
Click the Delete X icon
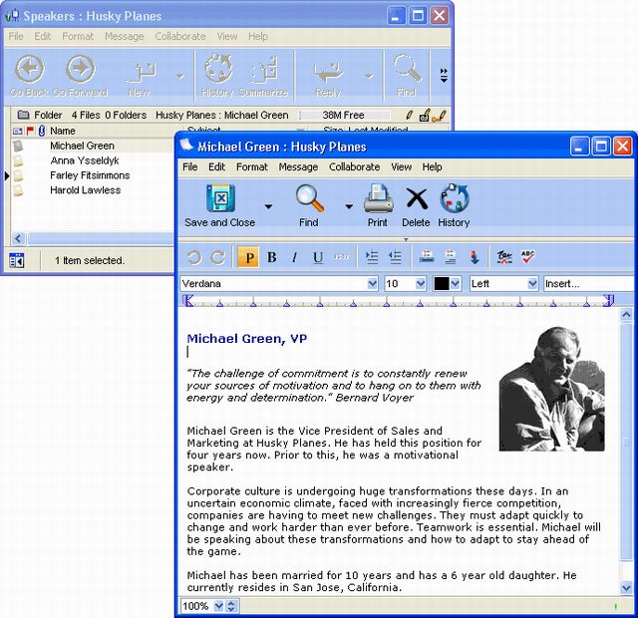point(416,199)
